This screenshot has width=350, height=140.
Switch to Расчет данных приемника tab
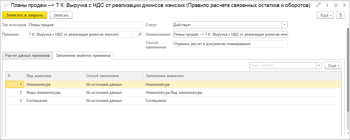(x=27, y=56)
